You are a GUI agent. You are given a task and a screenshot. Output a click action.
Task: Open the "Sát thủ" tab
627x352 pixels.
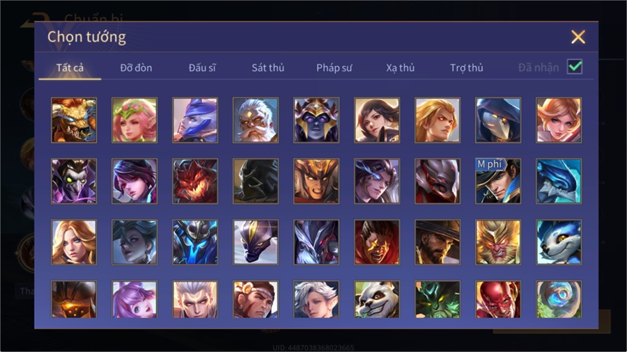coord(268,68)
